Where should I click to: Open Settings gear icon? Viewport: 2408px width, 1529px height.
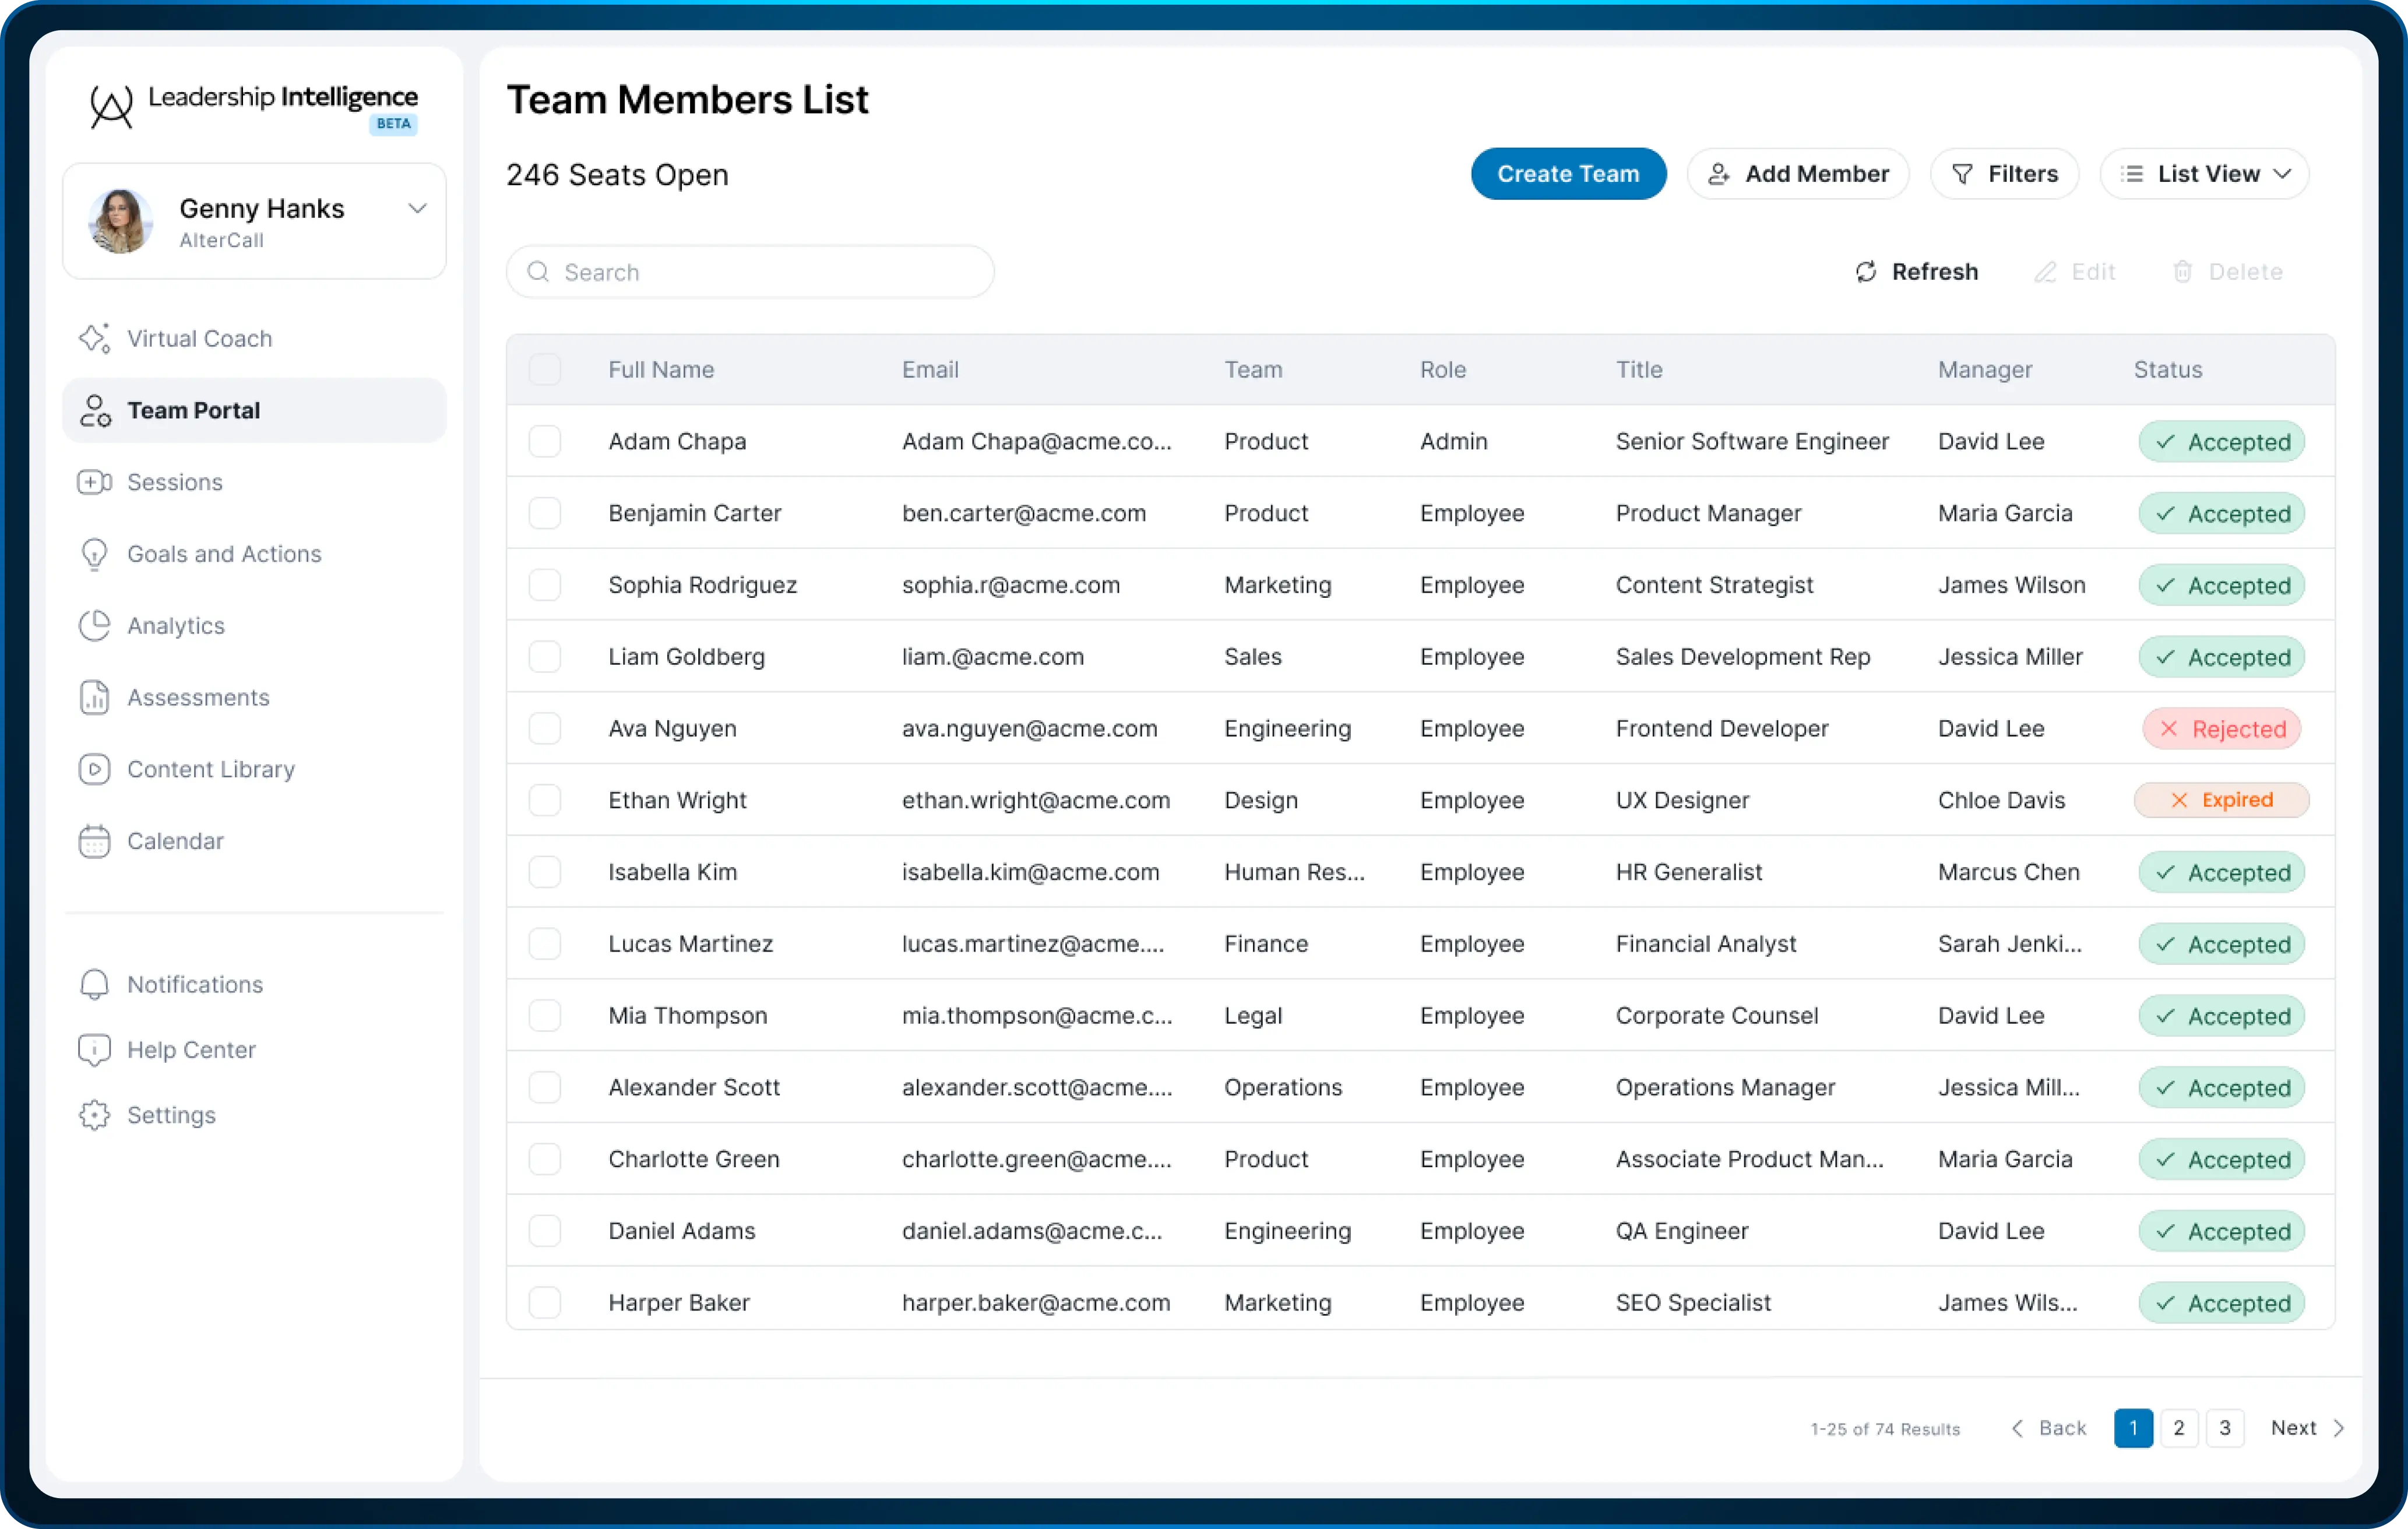coord(94,1115)
